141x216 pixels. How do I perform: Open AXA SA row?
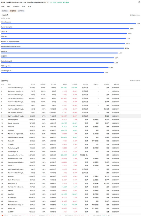click(70, 191)
